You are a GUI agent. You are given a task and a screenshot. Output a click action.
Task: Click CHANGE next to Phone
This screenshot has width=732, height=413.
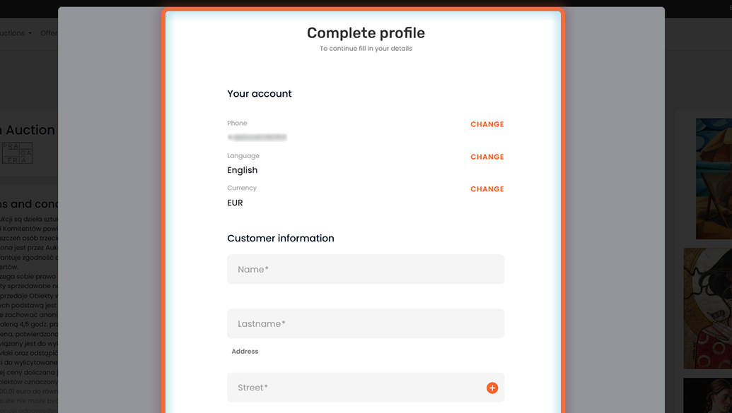tap(487, 124)
